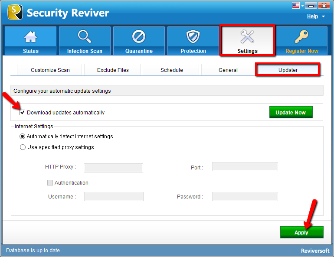This screenshot has height=257, width=334.
Task: Click the Register Now key tab
Action: [301, 41]
